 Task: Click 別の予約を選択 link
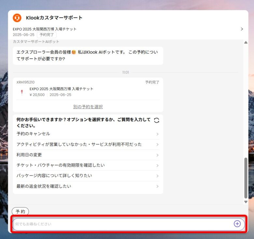click(x=88, y=107)
